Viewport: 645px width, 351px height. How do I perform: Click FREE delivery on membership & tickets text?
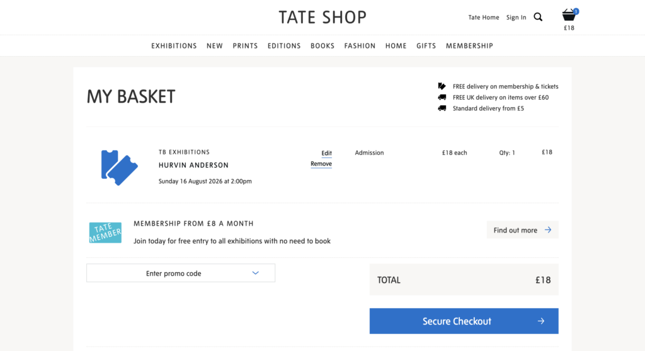[x=506, y=86]
